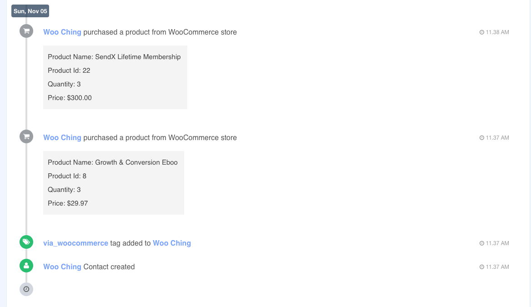This screenshot has height=307, width=531.
Task: Click the green contact created person icon
Action: point(26,266)
